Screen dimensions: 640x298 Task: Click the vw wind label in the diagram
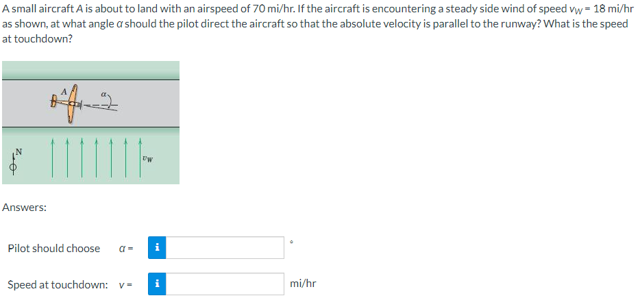click(148, 158)
